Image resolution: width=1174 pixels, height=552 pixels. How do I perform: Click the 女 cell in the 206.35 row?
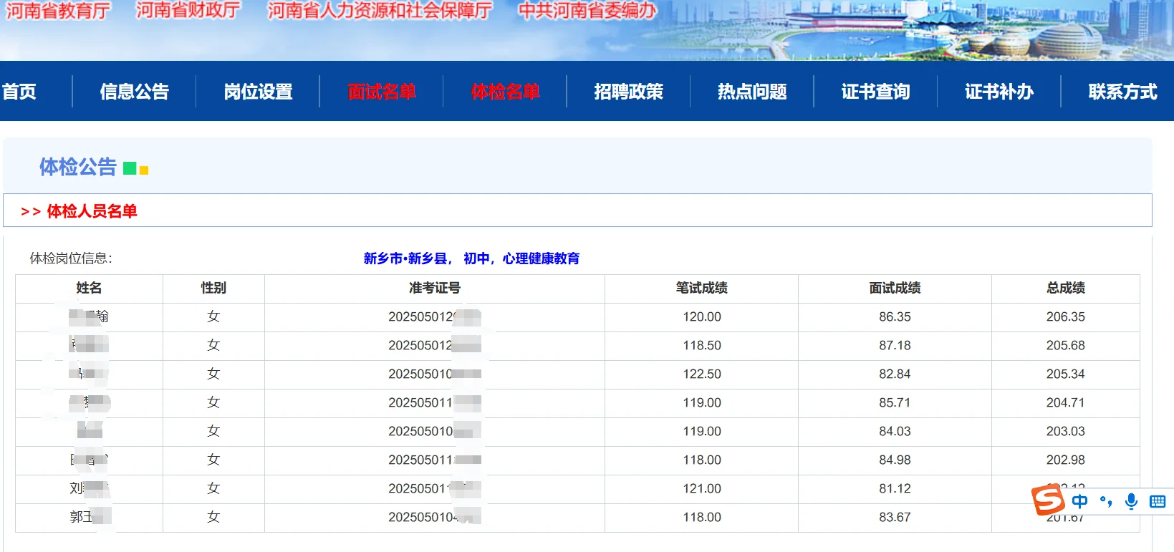[213, 316]
